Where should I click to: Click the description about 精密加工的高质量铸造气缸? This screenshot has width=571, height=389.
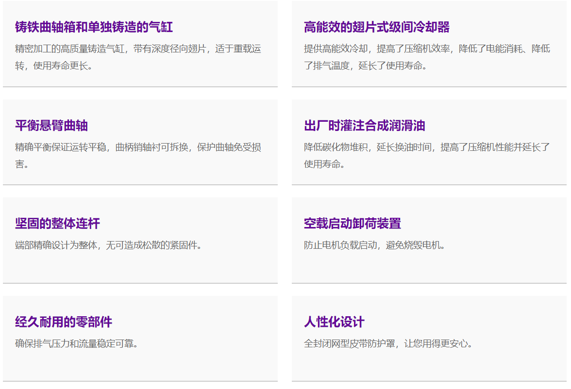[x=138, y=57]
